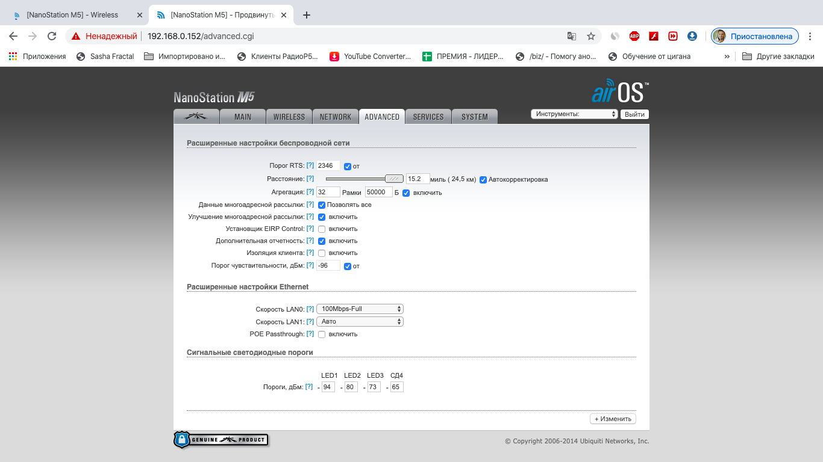This screenshot has width=823, height=462.
Task: Toggle Дополнительная отчетность checkbox
Action: [x=322, y=241]
